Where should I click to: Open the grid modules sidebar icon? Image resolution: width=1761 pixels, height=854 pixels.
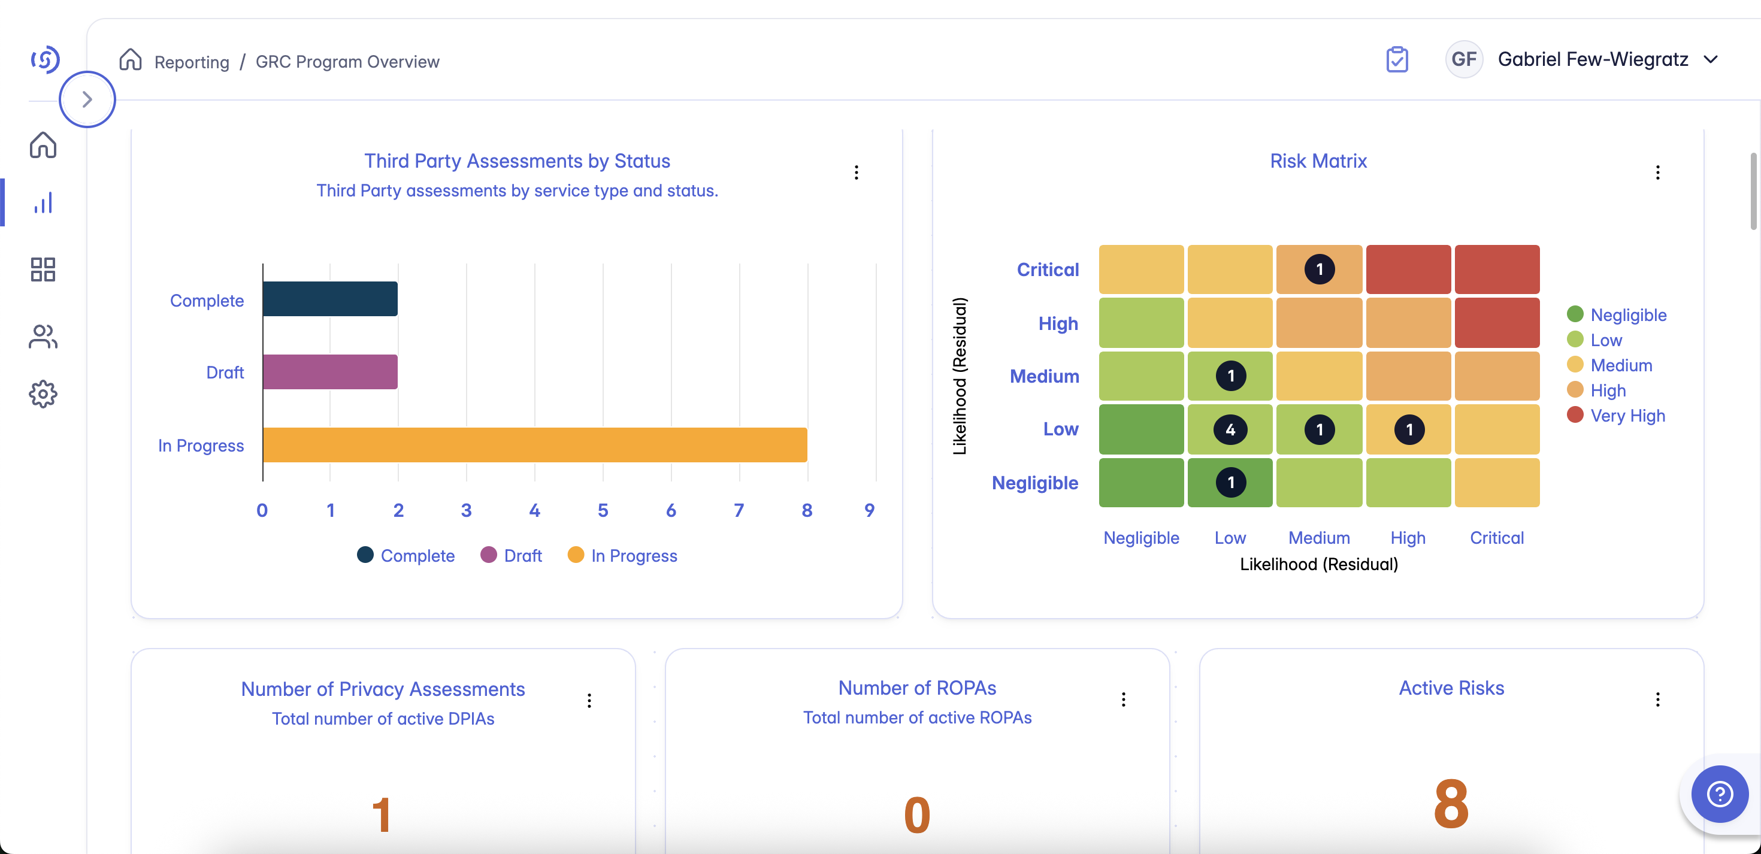43,269
